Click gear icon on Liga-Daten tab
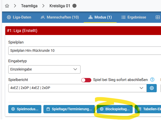 (x=9, y=17)
